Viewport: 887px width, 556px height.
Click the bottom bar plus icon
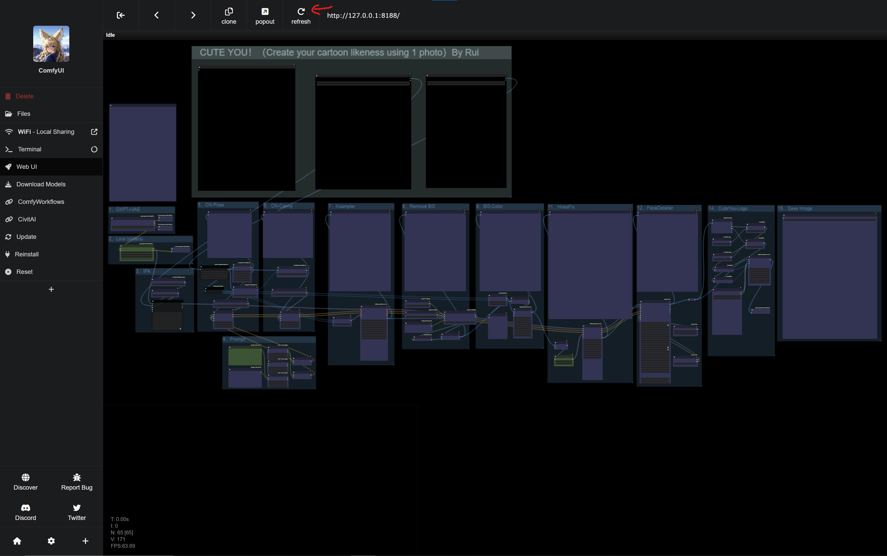pos(85,541)
